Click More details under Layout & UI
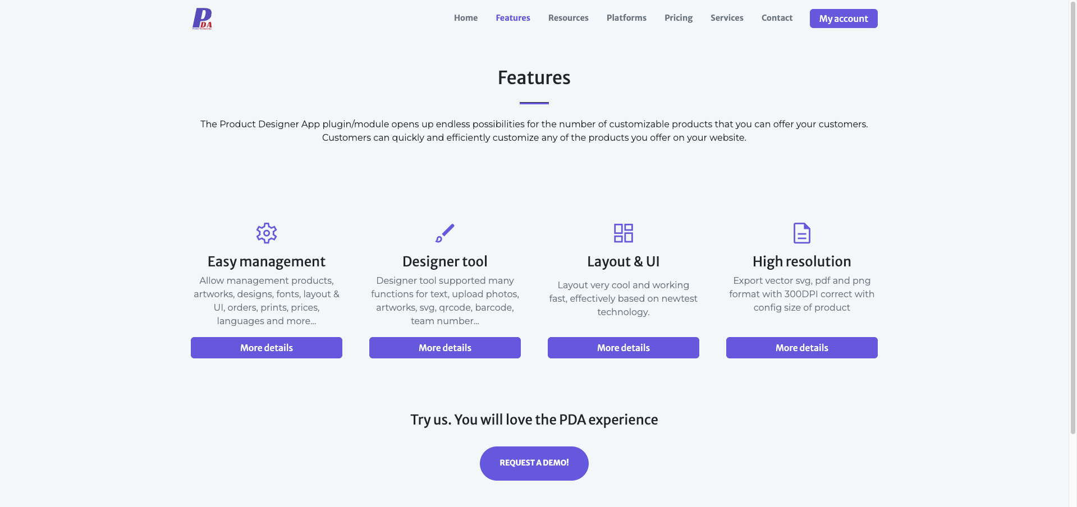1077x507 pixels. click(x=623, y=348)
